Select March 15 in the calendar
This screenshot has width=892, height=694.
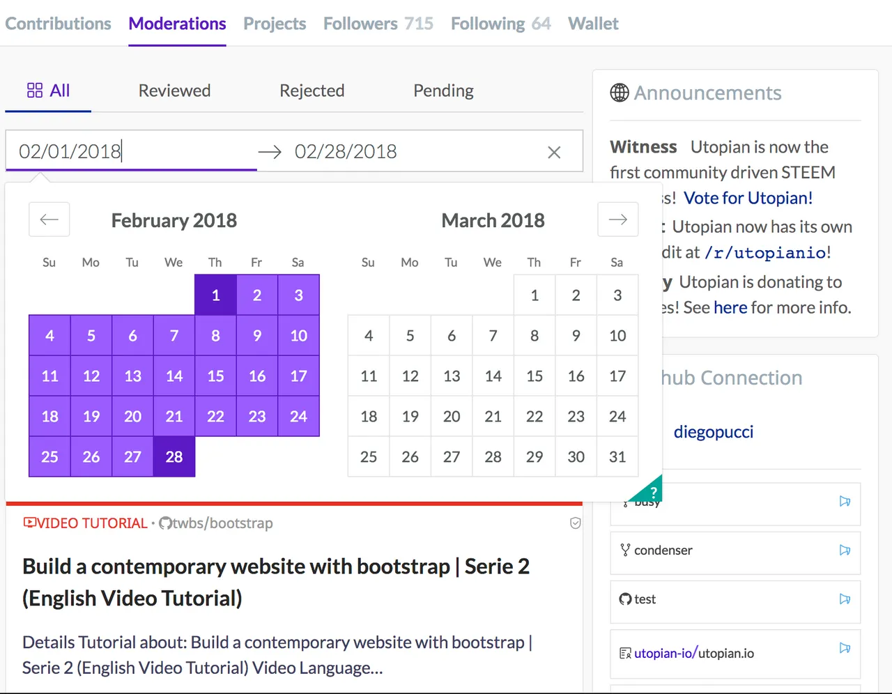pos(535,376)
